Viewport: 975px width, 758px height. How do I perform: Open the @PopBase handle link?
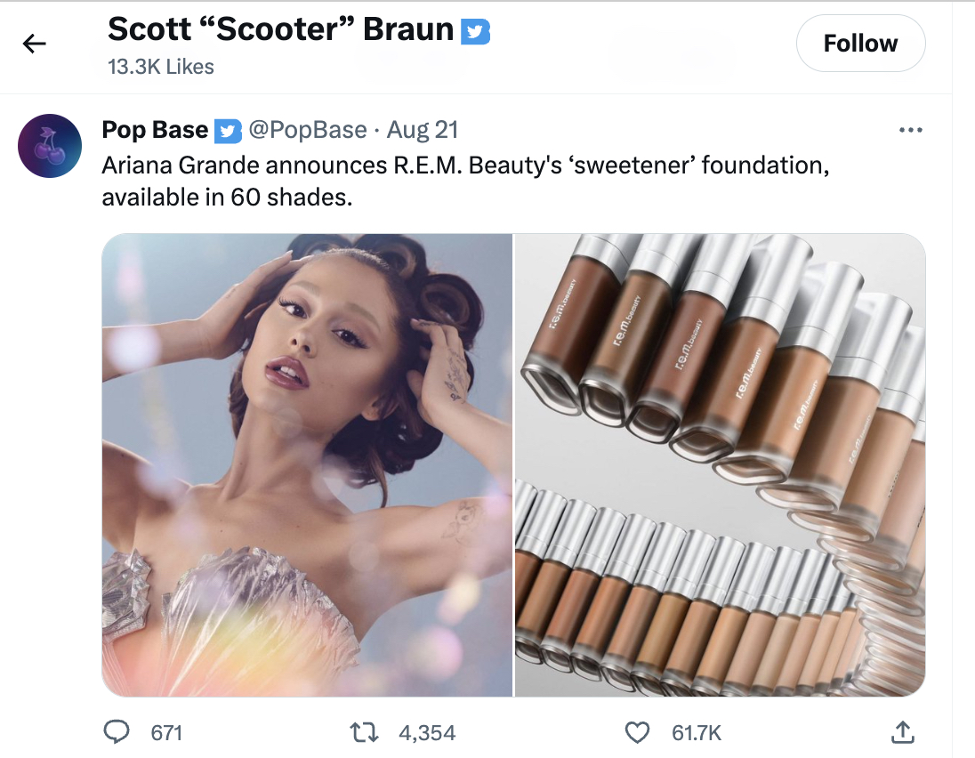pyautogui.click(x=307, y=130)
